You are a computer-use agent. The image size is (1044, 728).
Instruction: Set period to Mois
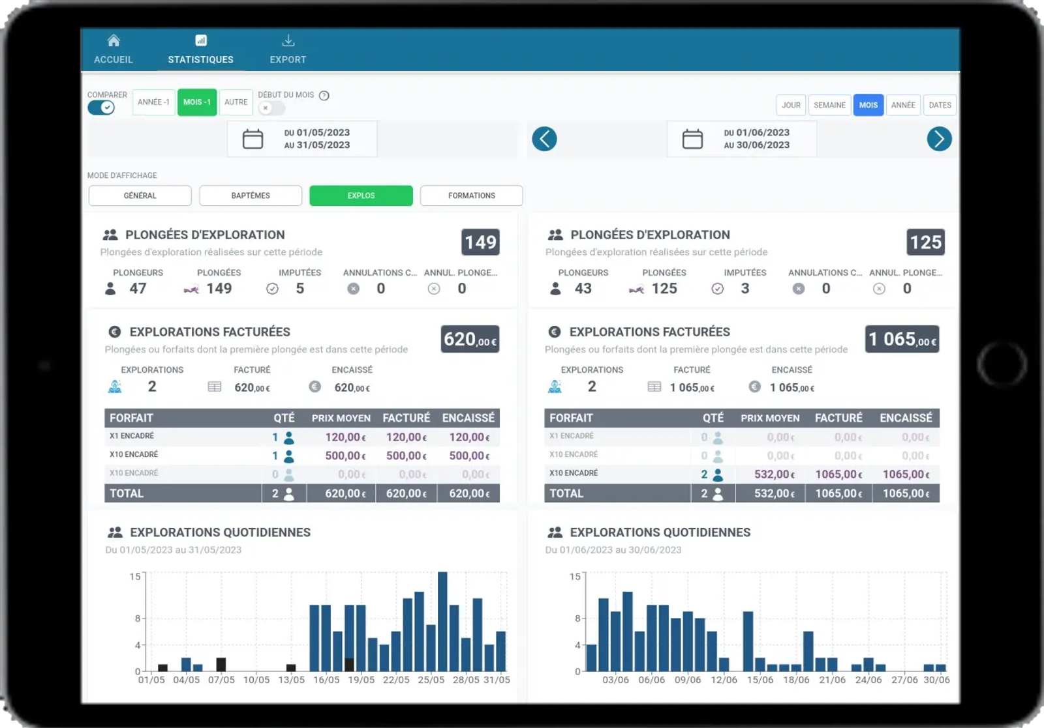[x=868, y=105]
